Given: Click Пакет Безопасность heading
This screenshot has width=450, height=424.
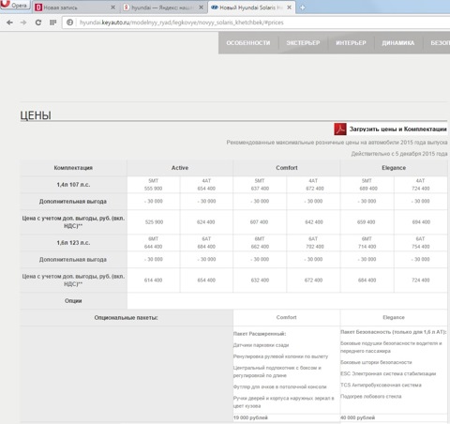Looking at the screenshot, I should coord(394,332).
